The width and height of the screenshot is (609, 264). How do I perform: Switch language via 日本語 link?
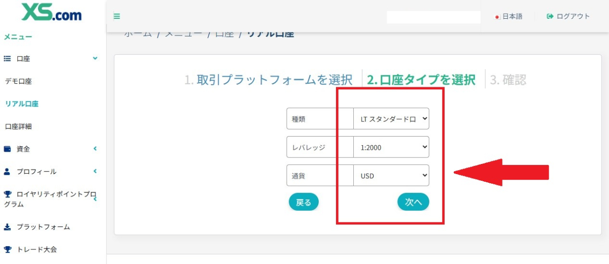pos(512,16)
